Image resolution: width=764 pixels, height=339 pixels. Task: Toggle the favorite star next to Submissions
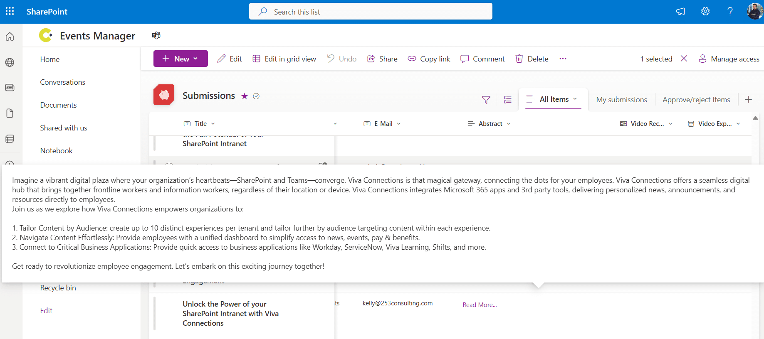(x=245, y=96)
